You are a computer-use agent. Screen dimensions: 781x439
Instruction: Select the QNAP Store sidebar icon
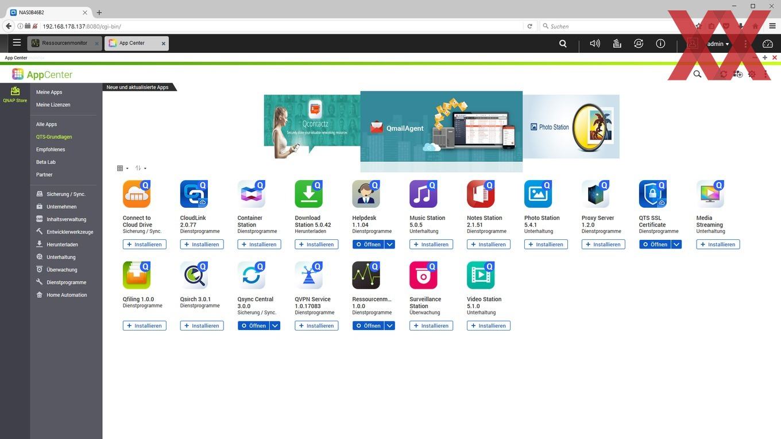15,94
